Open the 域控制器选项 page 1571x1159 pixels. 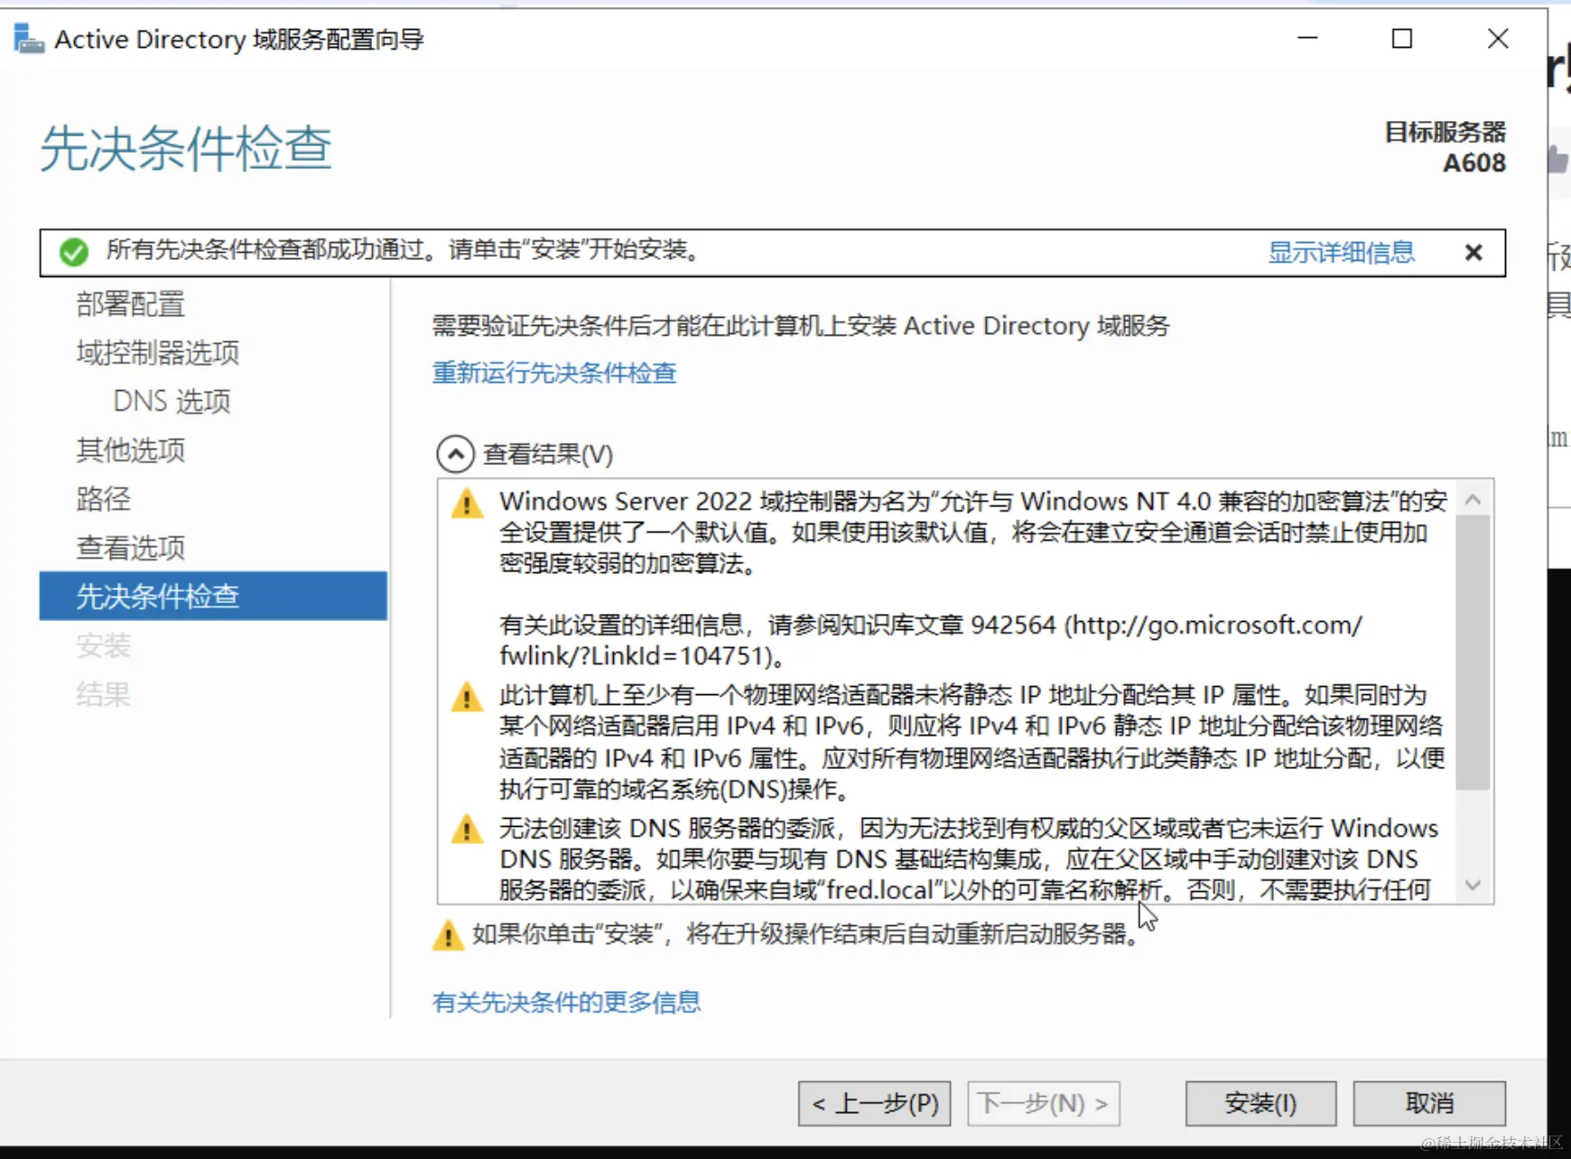(x=156, y=352)
